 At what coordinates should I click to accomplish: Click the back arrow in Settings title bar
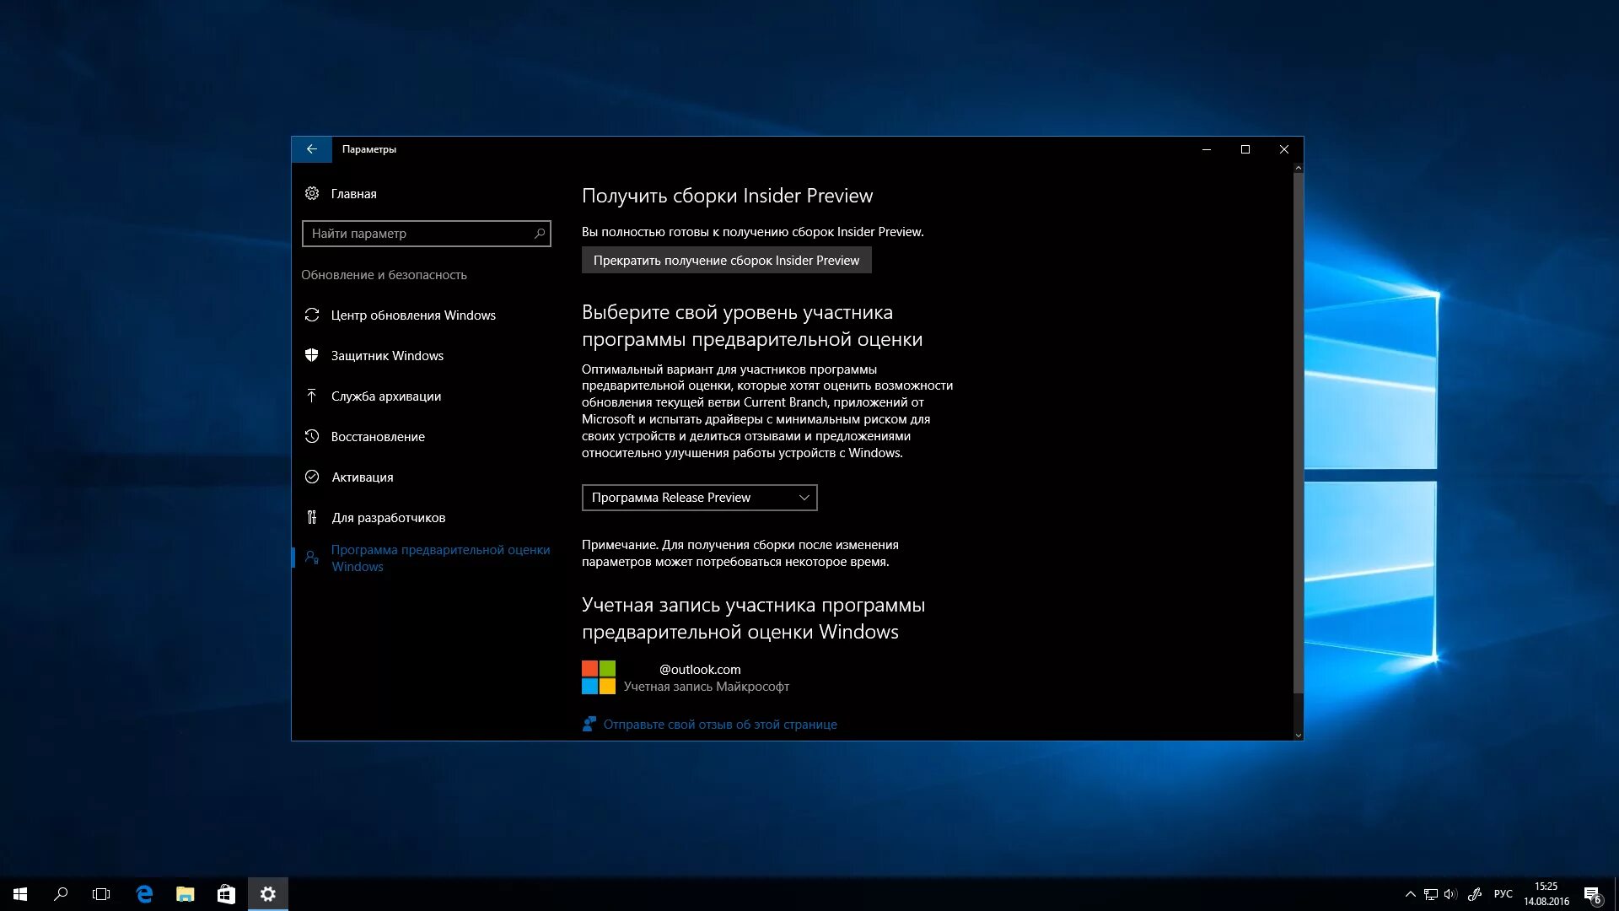(x=312, y=149)
